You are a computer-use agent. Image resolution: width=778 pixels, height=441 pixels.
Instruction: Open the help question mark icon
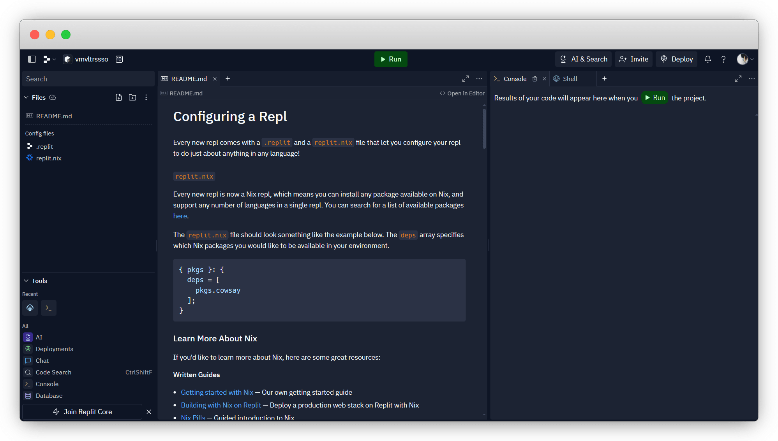coord(723,59)
